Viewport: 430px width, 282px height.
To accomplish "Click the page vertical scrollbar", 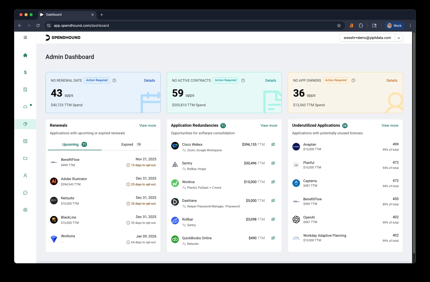I will coord(414,143).
